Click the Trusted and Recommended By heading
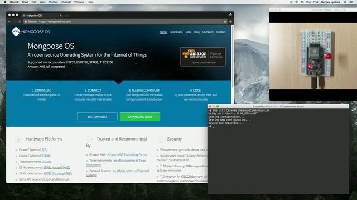This screenshot has height=200, width=357. tap(117, 142)
